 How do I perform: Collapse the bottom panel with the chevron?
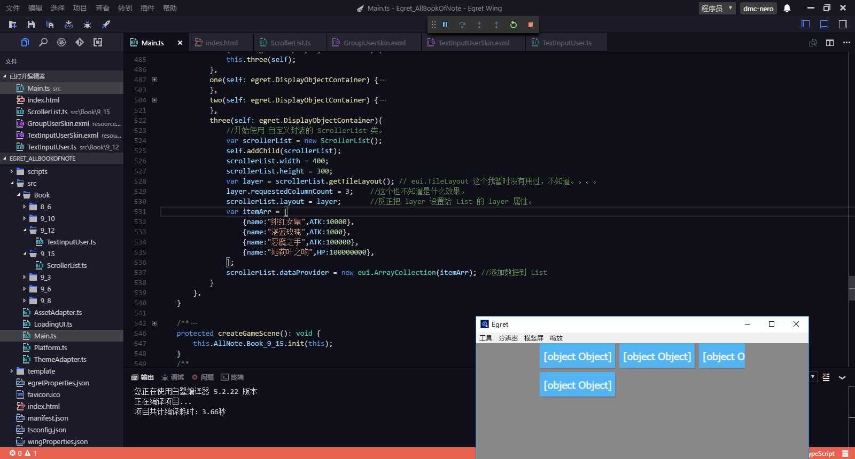click(x=842, y=377)
